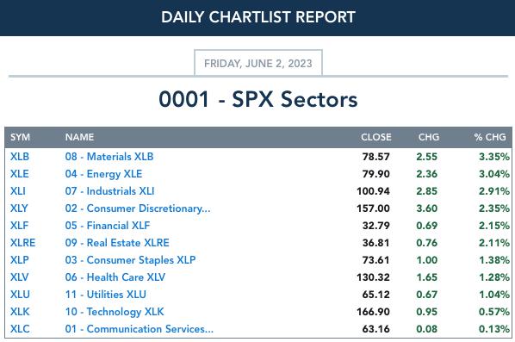515x342 pixels.
Task: Sort by the % CHG column header
Action: (x=490, y=137)
